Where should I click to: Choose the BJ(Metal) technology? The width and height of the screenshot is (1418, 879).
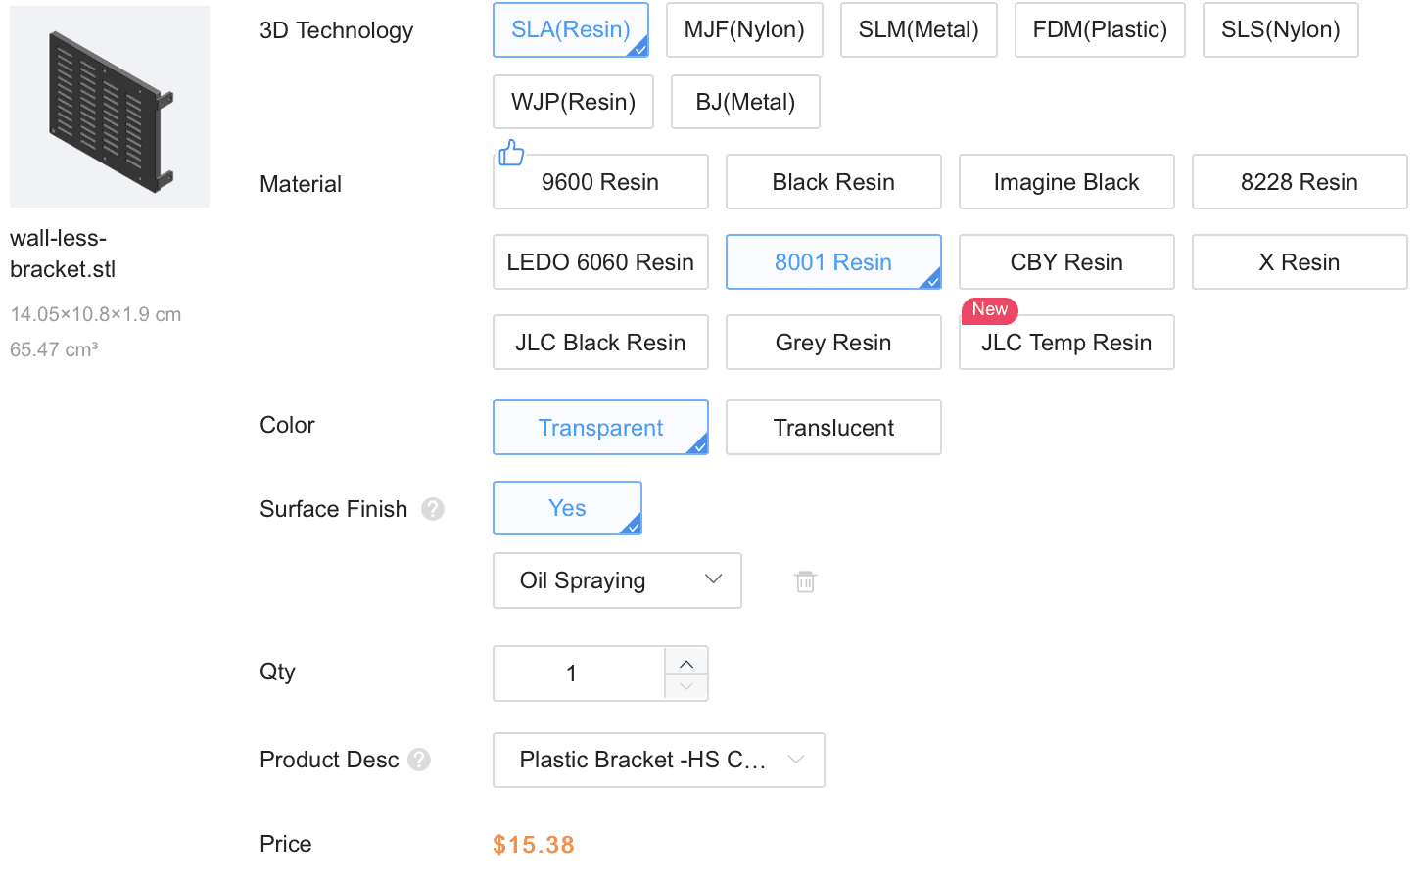click(x=745, y=102)
